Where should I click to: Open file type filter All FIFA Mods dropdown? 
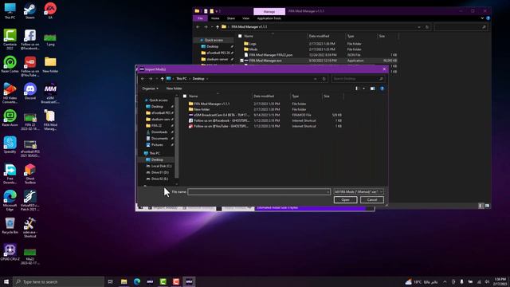[359, 191]
